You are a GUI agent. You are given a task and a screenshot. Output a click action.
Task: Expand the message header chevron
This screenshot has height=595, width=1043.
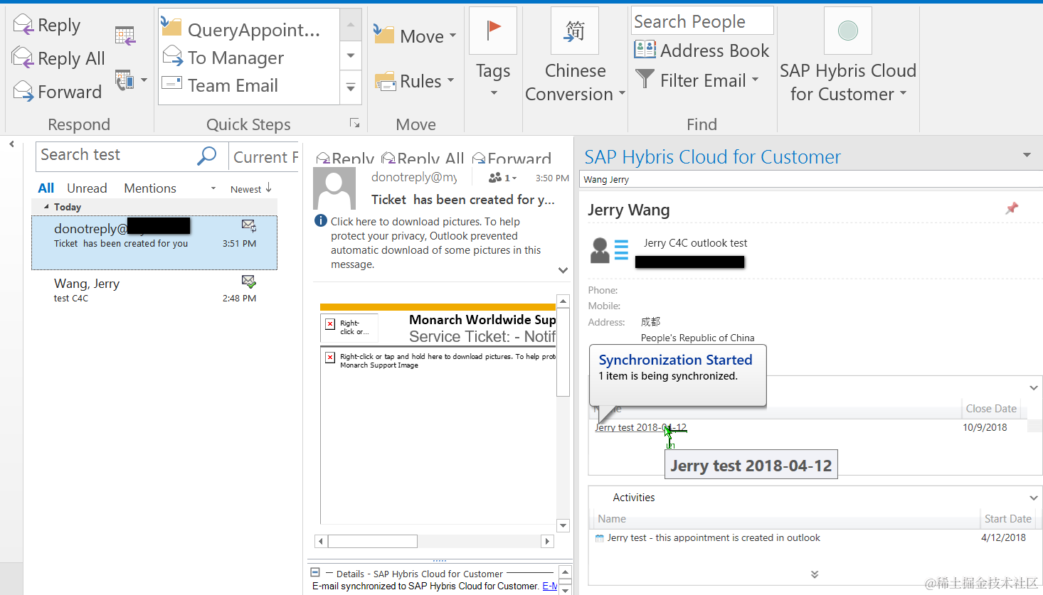click(x=563, y=270)
